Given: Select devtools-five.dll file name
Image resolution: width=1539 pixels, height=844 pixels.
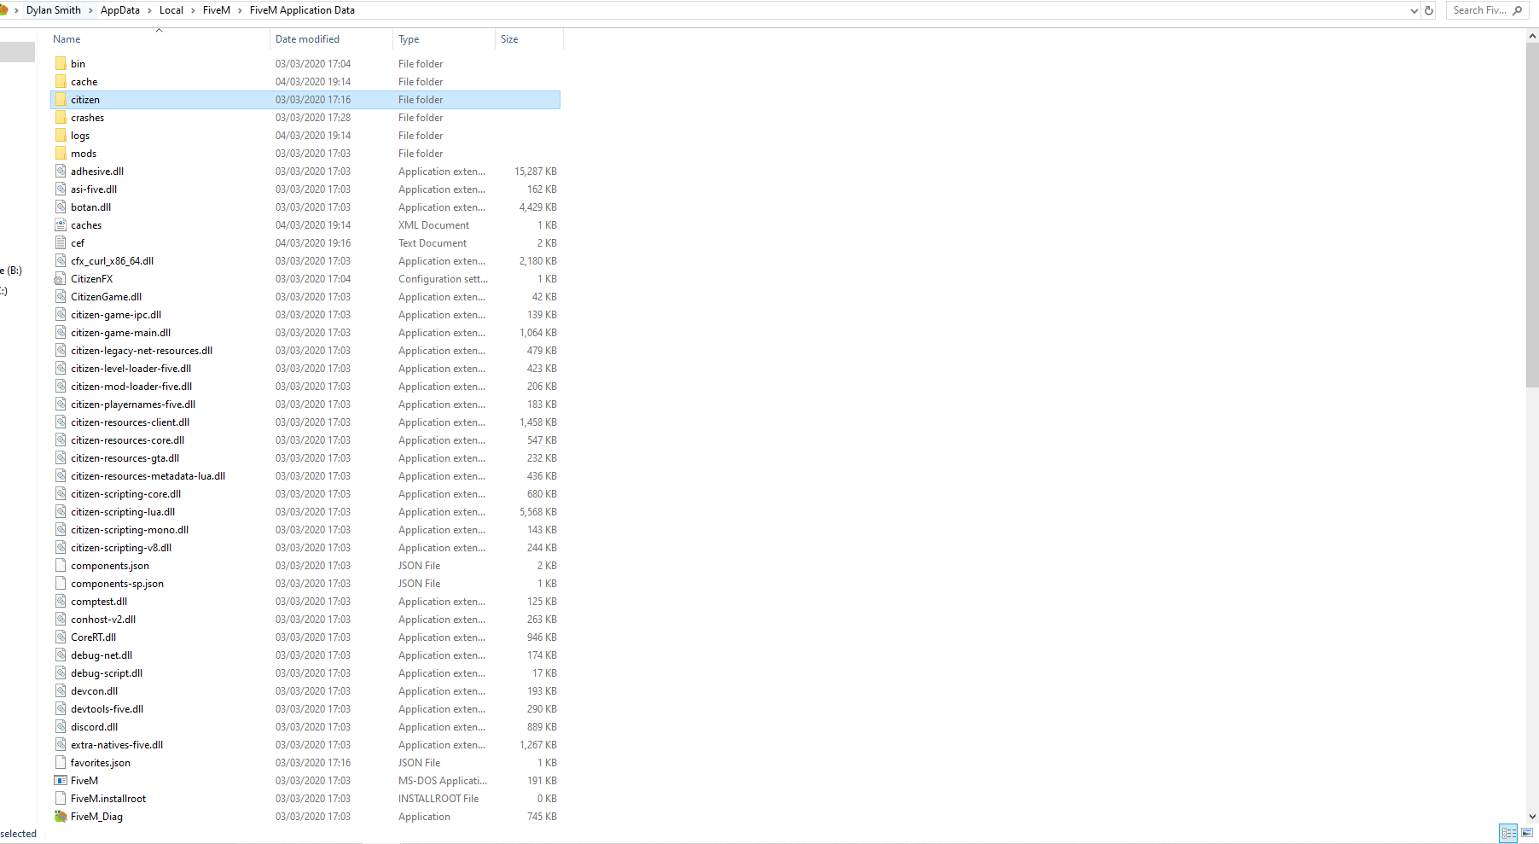Looking at the screenshot, I should pos(107,709).
